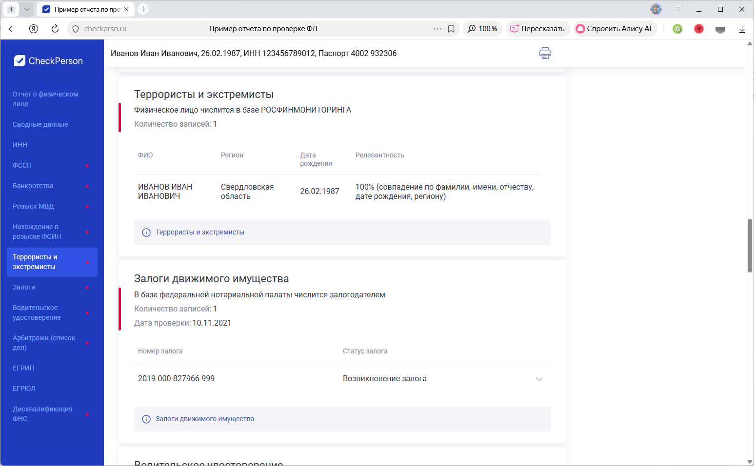Print the report using the printer icon
754x466 pixels.
point(545,53)
